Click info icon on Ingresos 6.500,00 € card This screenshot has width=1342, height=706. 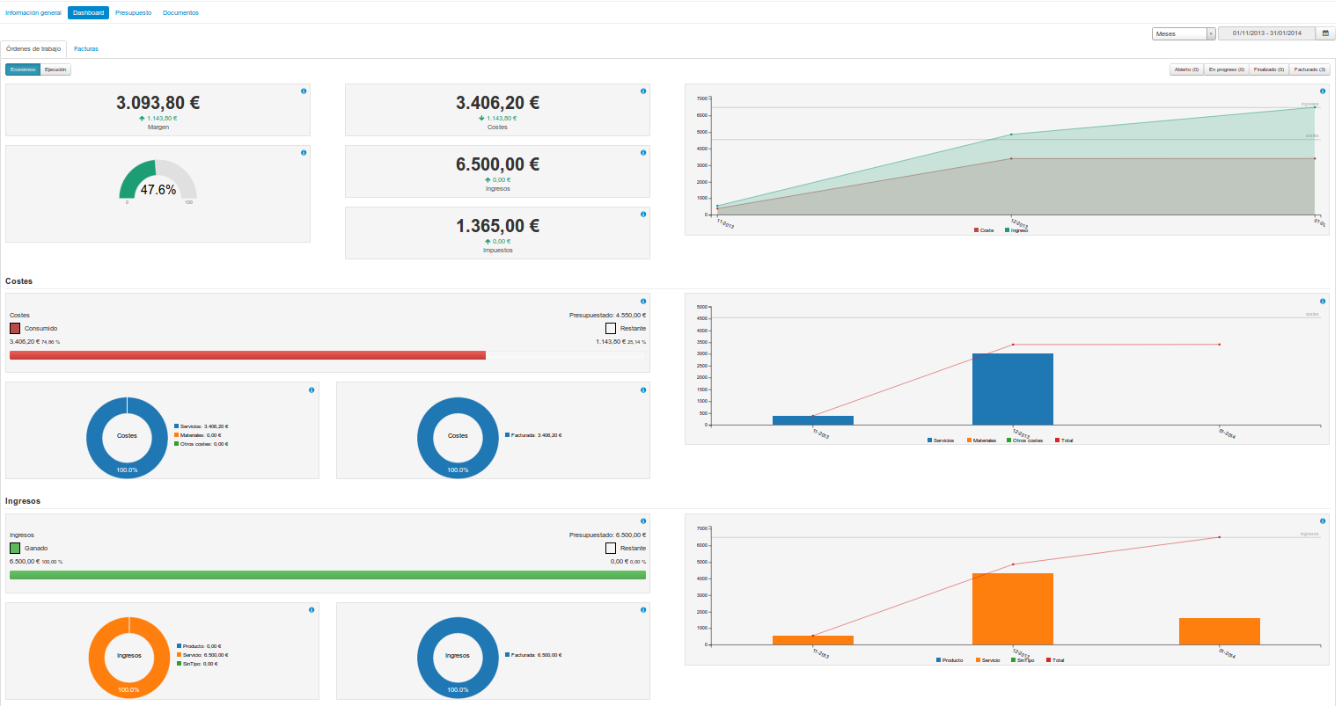(643, 153)
